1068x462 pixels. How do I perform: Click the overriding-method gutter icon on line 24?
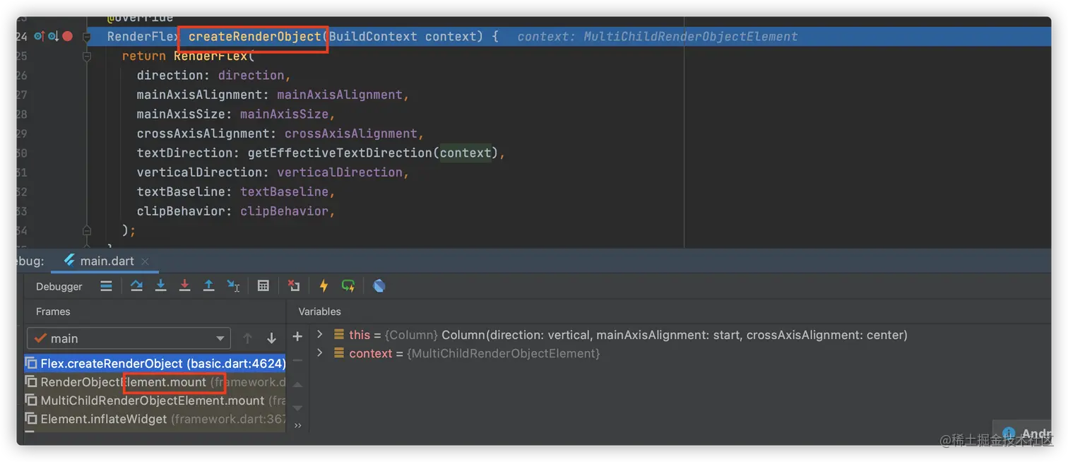(x=39, y=36)
